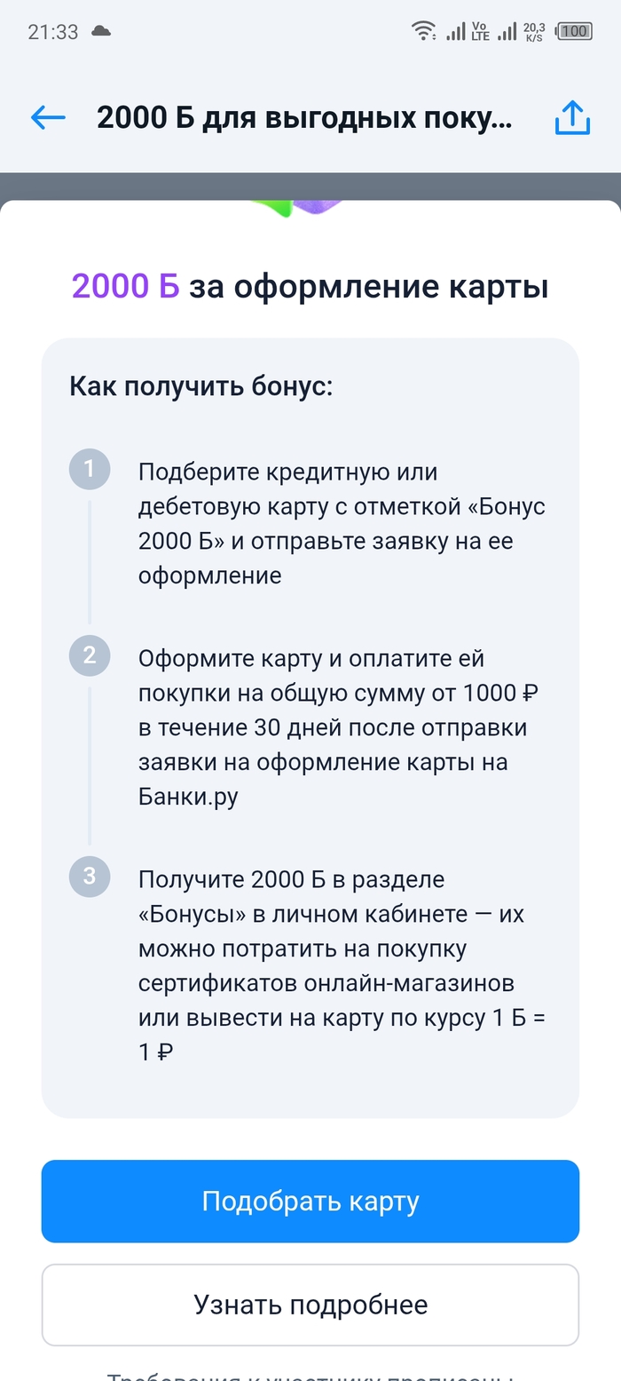
Task: Select step 2 circle in the bonus instructions
Action: (90, 655)
